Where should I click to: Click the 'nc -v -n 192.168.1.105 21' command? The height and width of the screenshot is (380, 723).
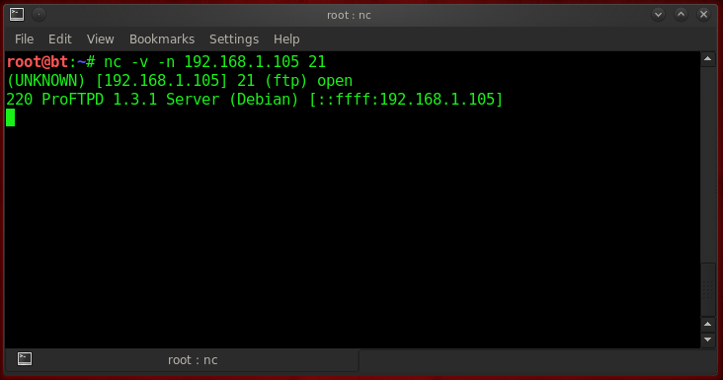tap(215, 62)
